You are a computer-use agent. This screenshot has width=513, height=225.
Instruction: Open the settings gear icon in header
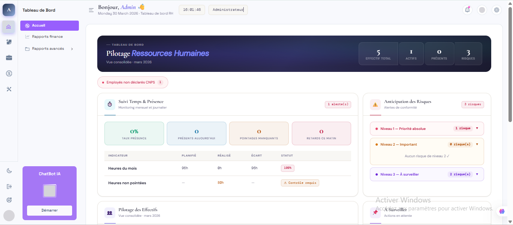click(x=497, y=10)
